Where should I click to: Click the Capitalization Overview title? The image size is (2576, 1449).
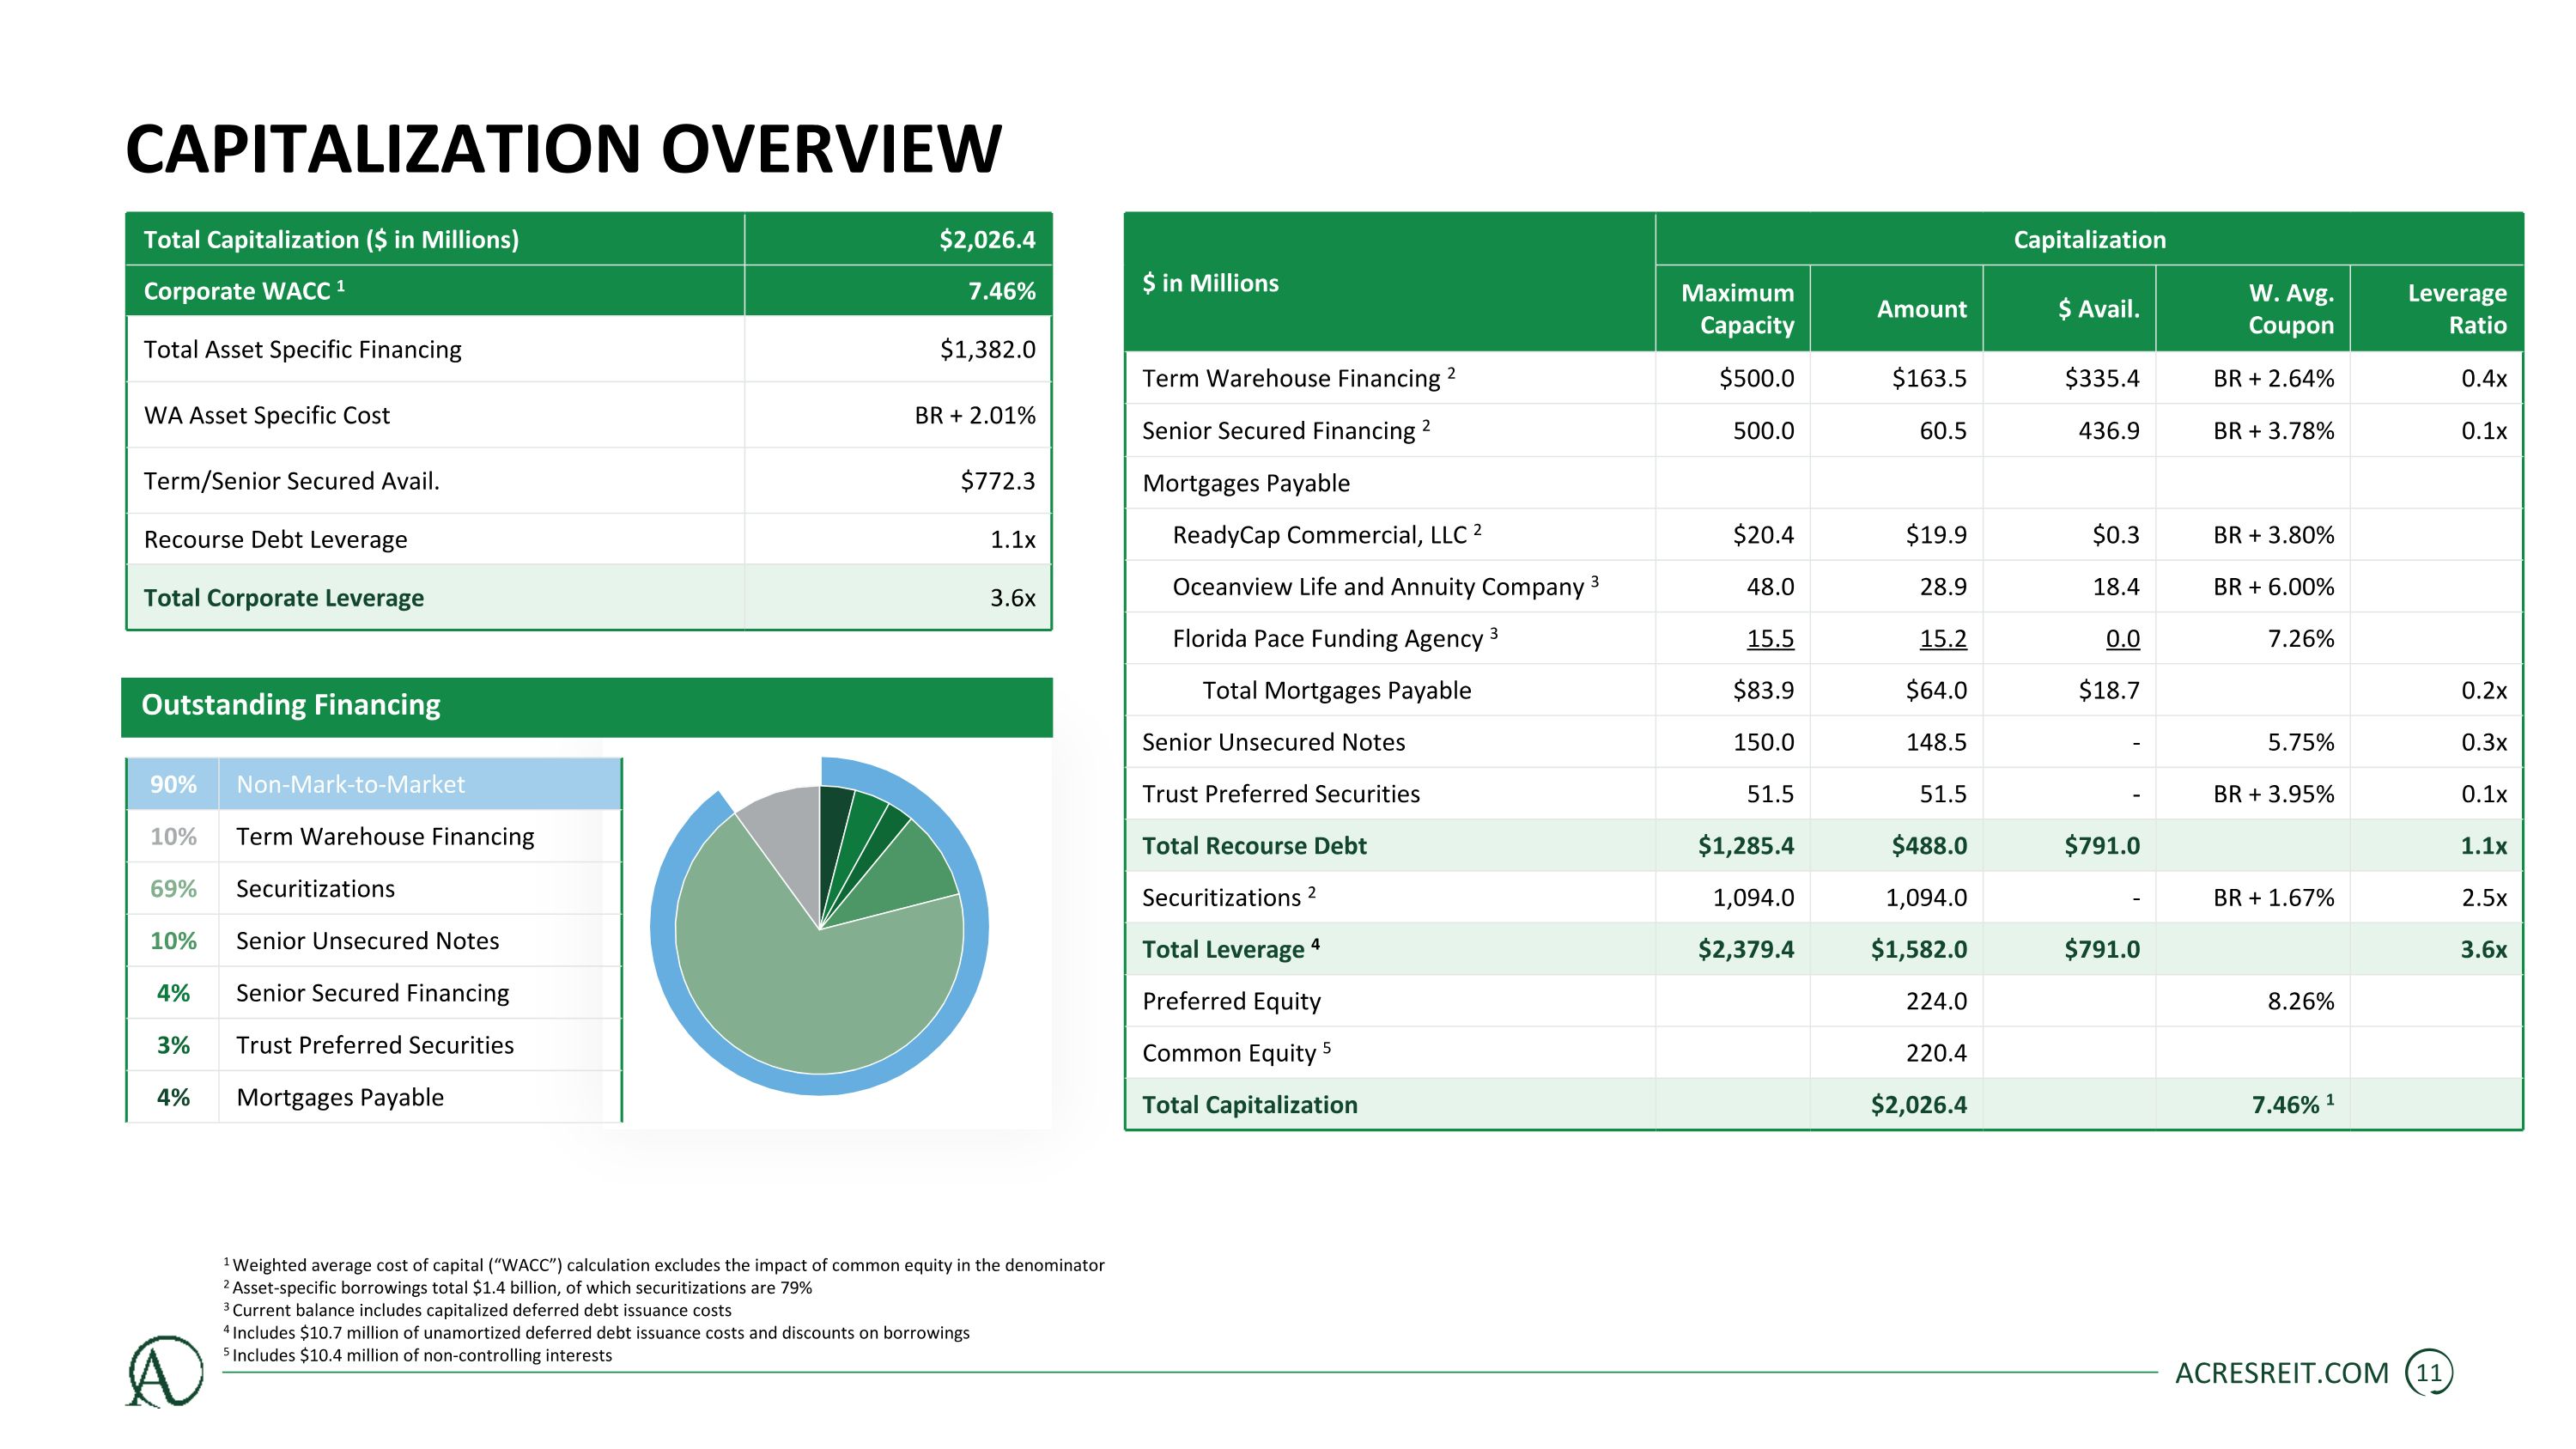[563, 149]
